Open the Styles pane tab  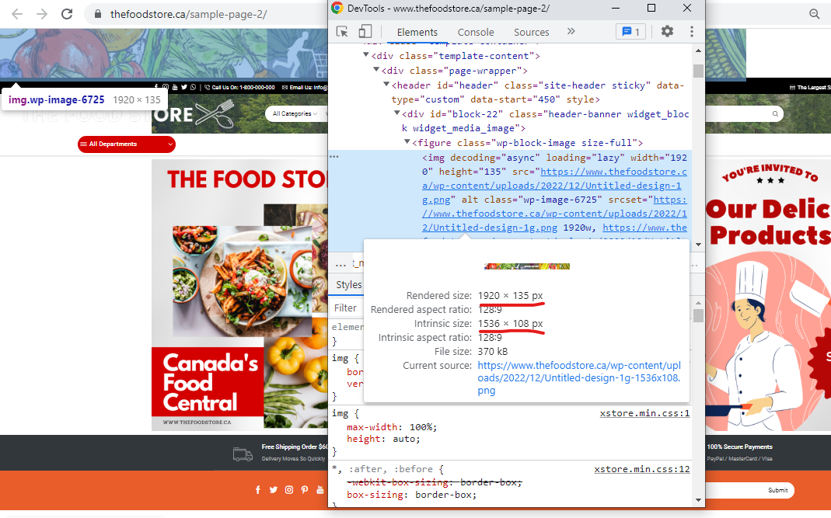click(x=348, y=284)
